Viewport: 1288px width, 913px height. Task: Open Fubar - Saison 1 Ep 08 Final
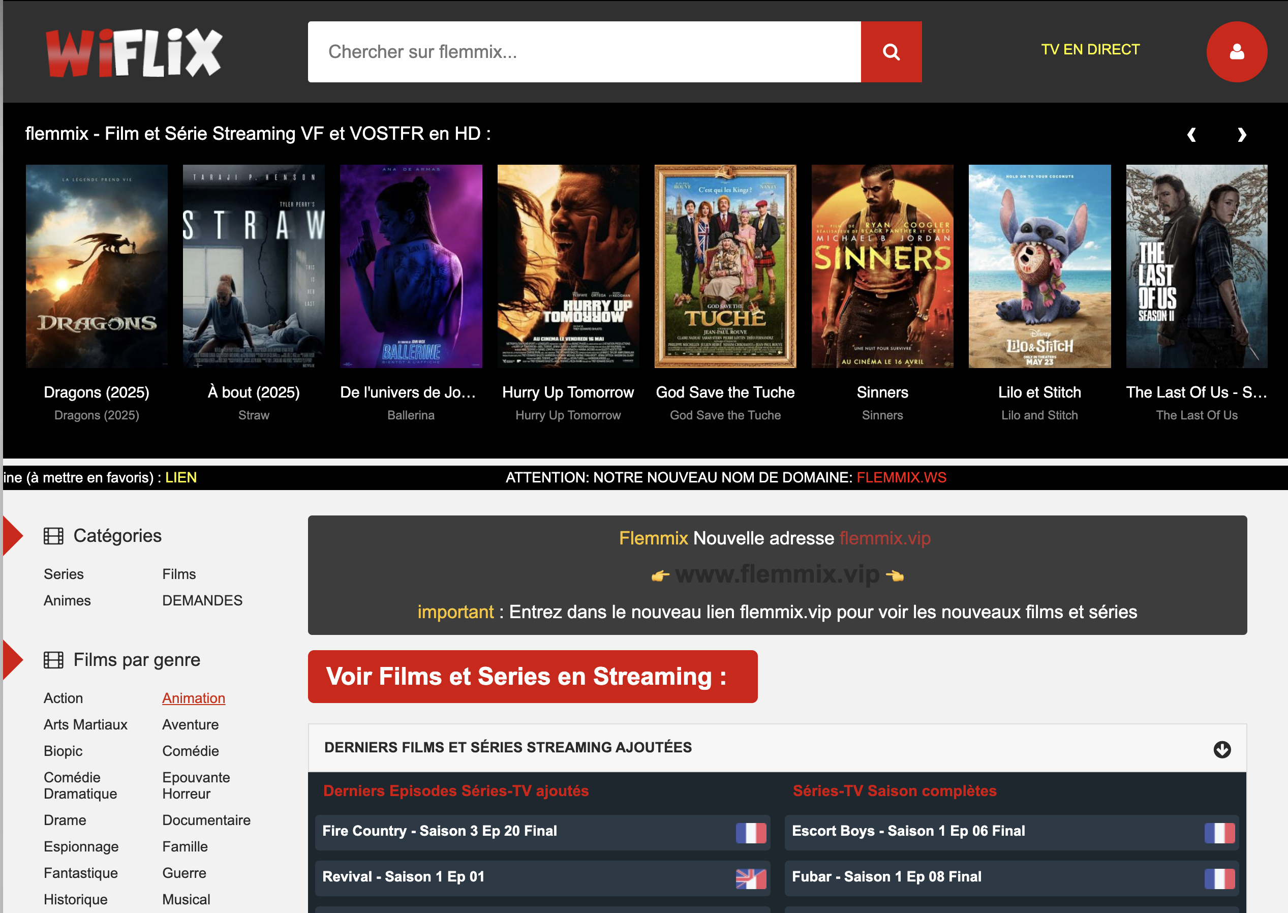click(x=1011, y=878)
